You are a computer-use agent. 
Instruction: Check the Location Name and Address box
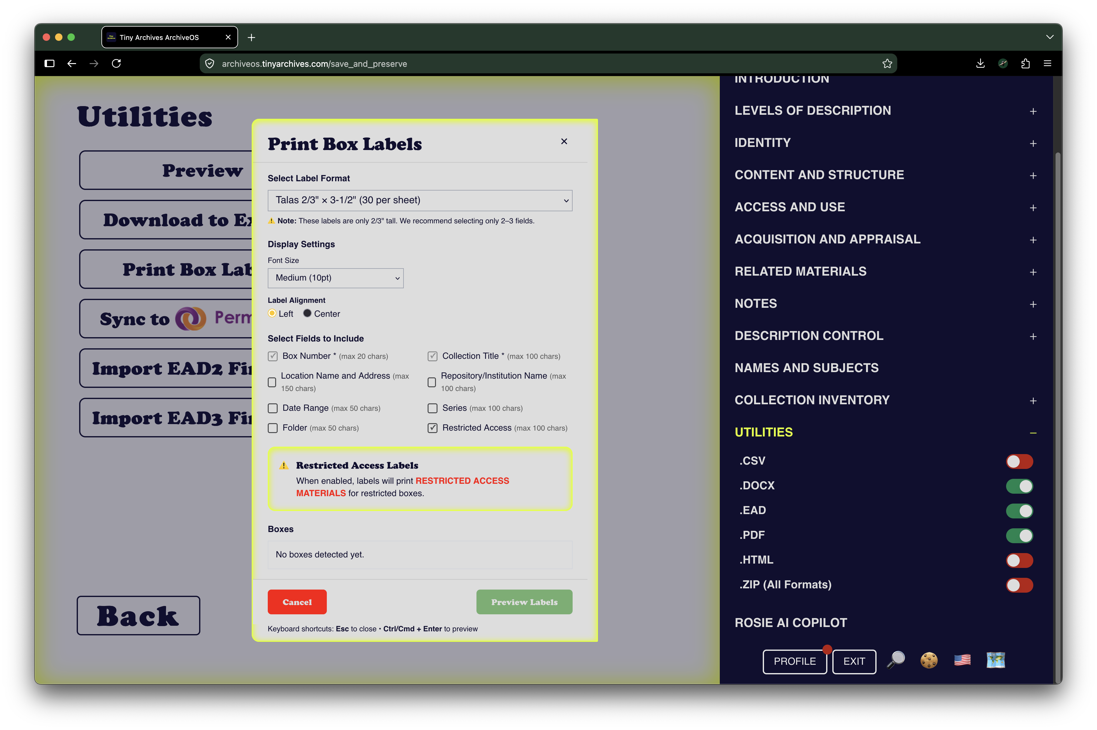tap(272, 382)
